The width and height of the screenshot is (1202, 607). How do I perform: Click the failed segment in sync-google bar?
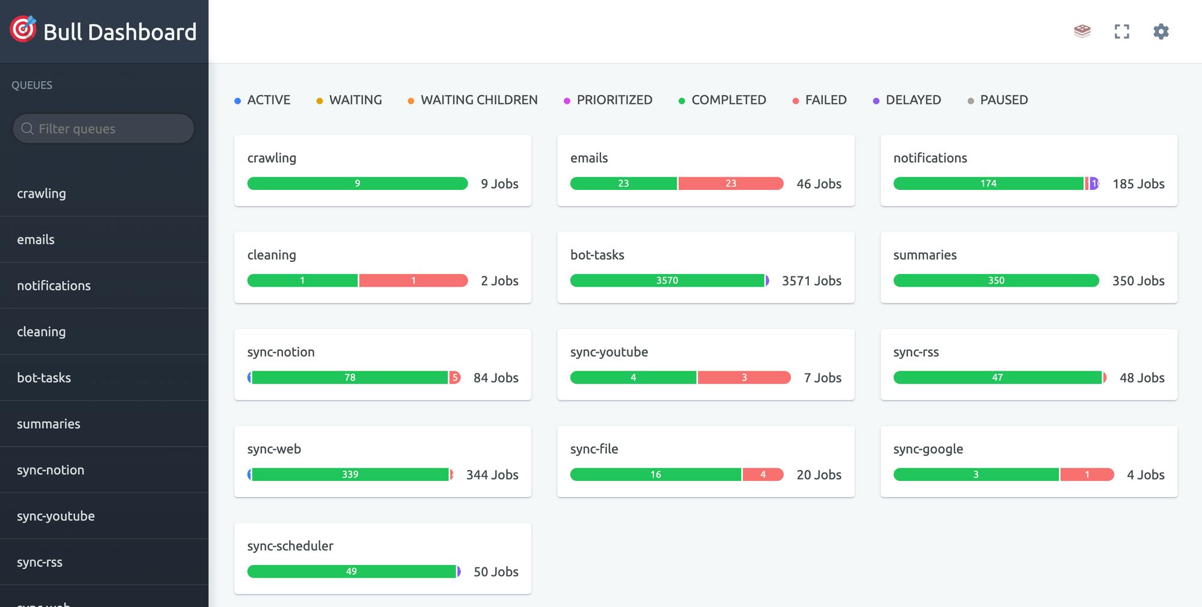coord(1087,475)
